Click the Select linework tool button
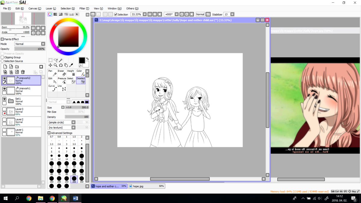This screenshot has height=203, width=361. [71, 80]
